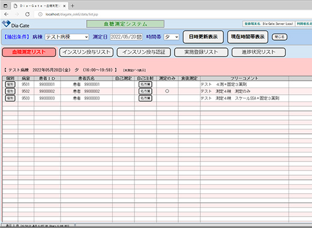Viewport: 312px width, 228px height.
Task: Click the small 閉じる button
Action: click(x=280, y=37)
